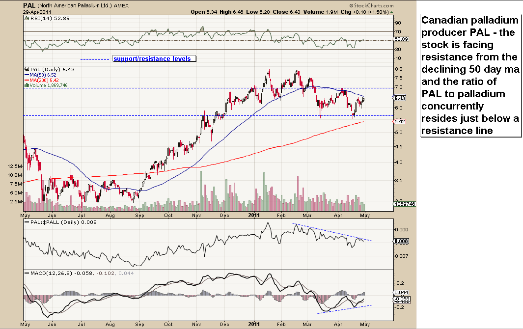The image size is (523, 329).
Task: Click the 'Chg +0.10 (+1.58%)' text
Action: [x=364, y=12]
